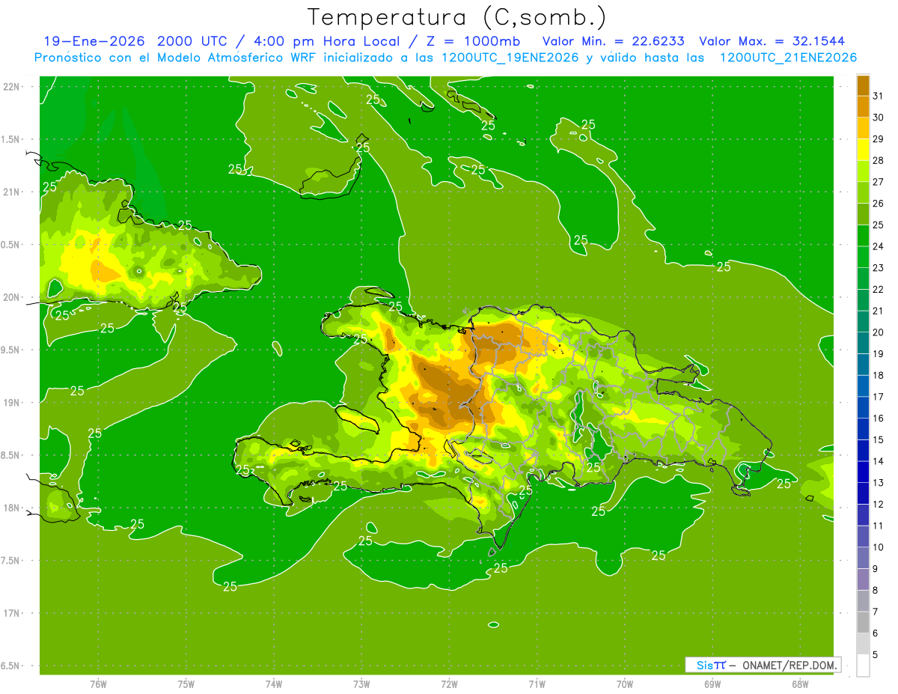Click the legend label "5"
This screenshot has width=898, height=694.
(x=876, y=654)
